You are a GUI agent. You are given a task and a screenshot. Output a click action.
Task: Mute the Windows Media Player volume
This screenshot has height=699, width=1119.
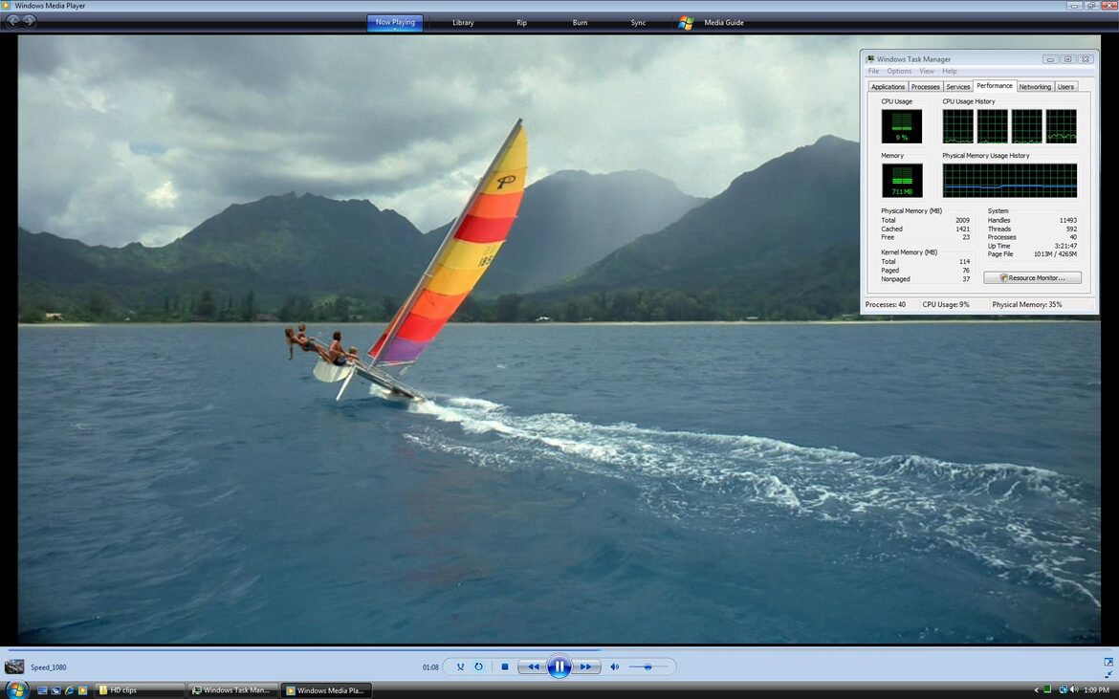(x=614, y=666)
